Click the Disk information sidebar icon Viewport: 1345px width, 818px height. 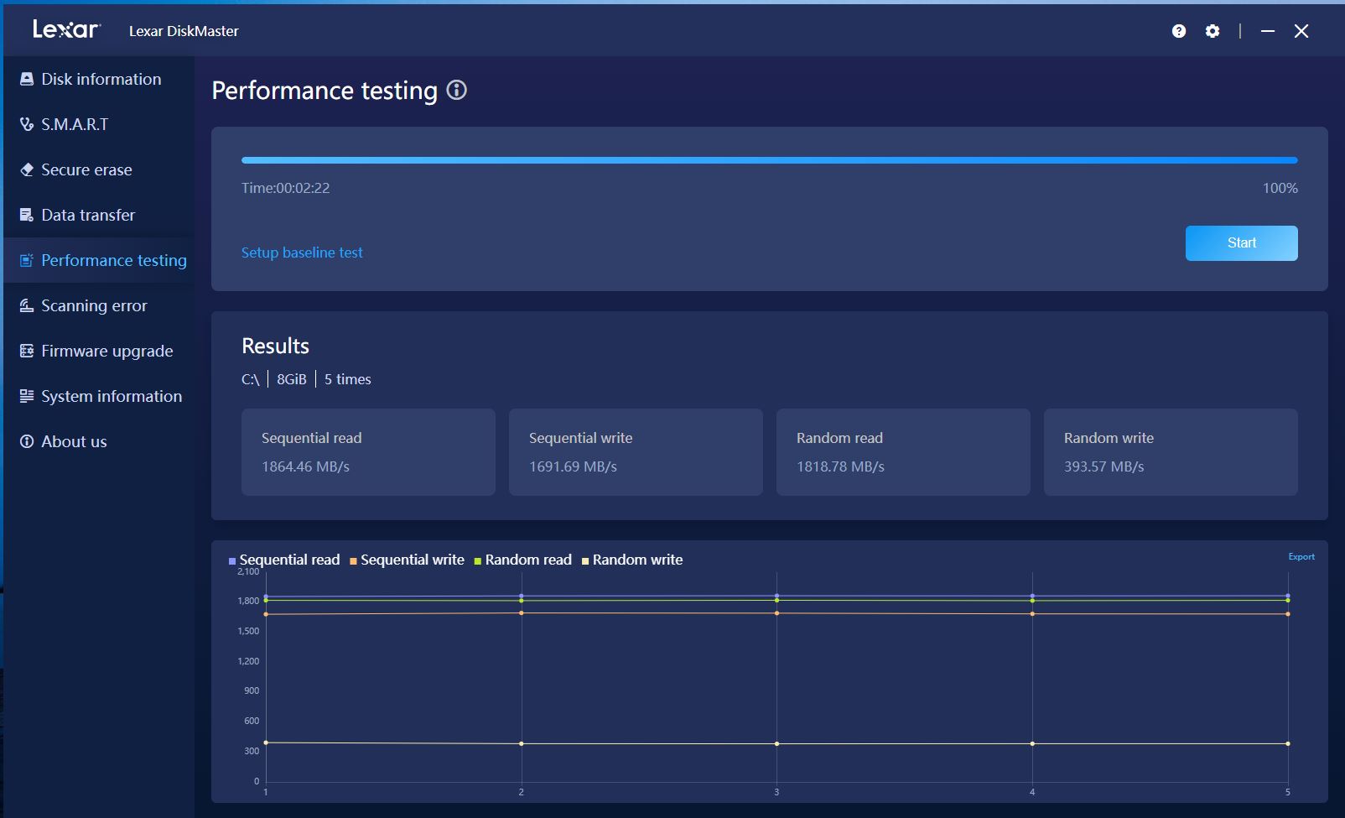click(x=27, y=79)
